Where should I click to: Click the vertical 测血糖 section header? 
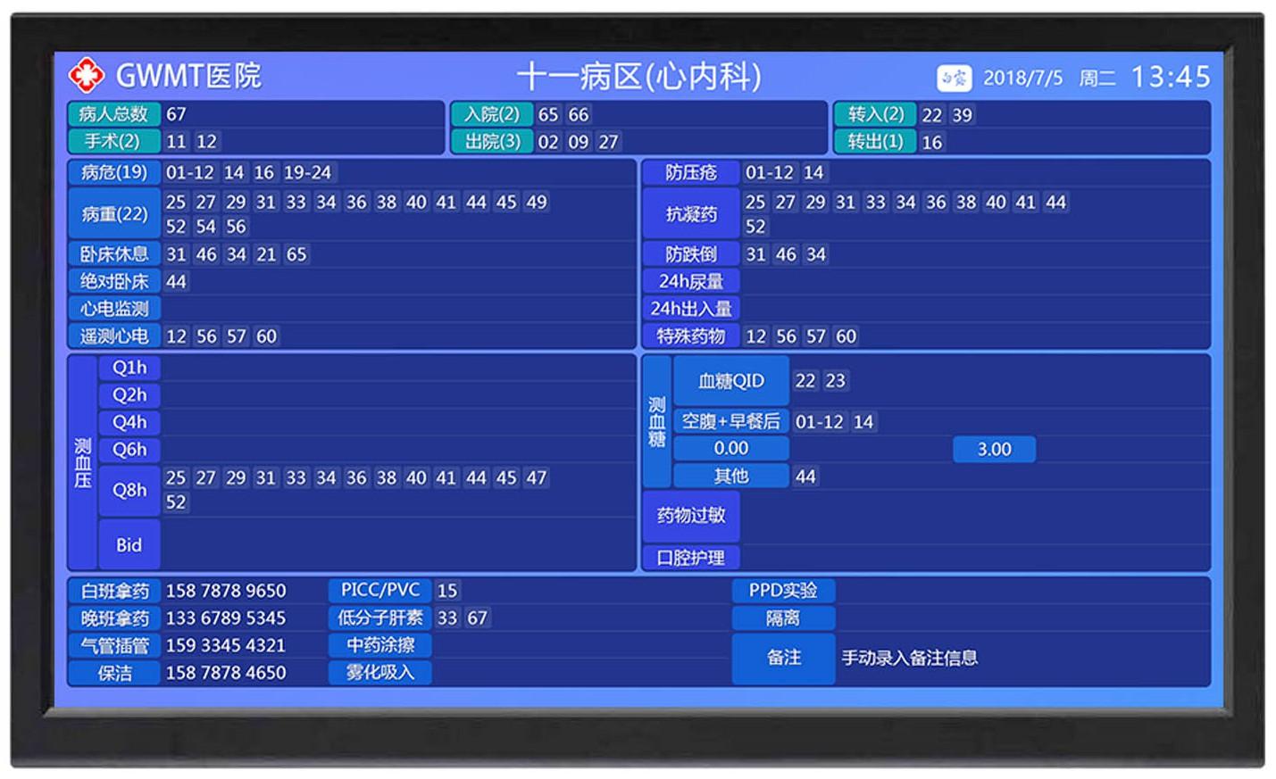tap(656, 421)
